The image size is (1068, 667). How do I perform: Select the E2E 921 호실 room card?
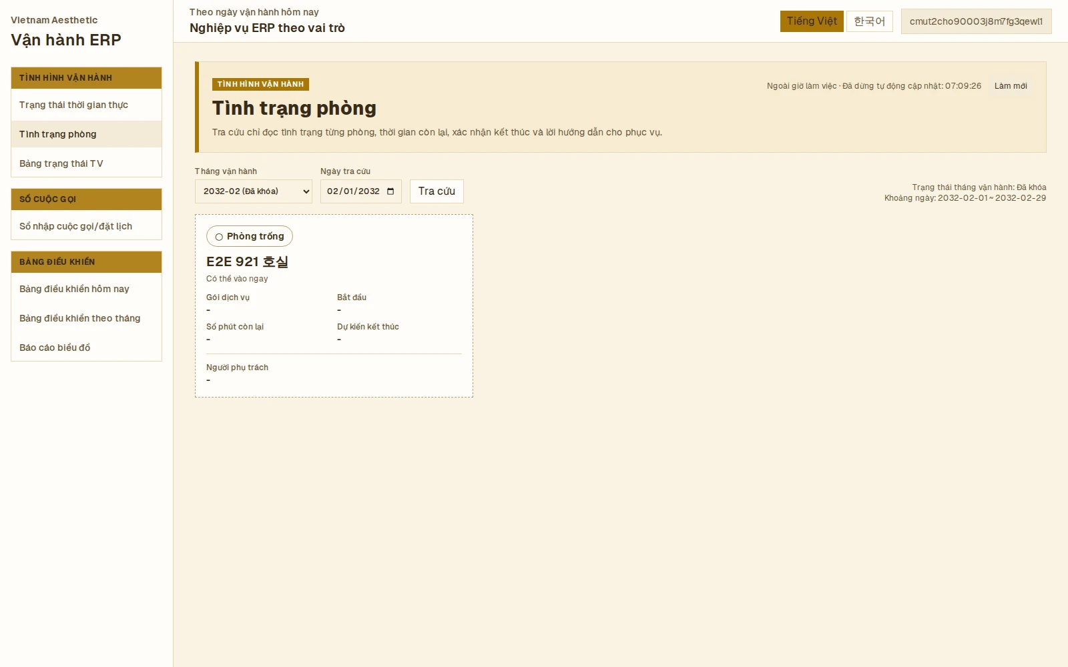click(x=334, y=306)
